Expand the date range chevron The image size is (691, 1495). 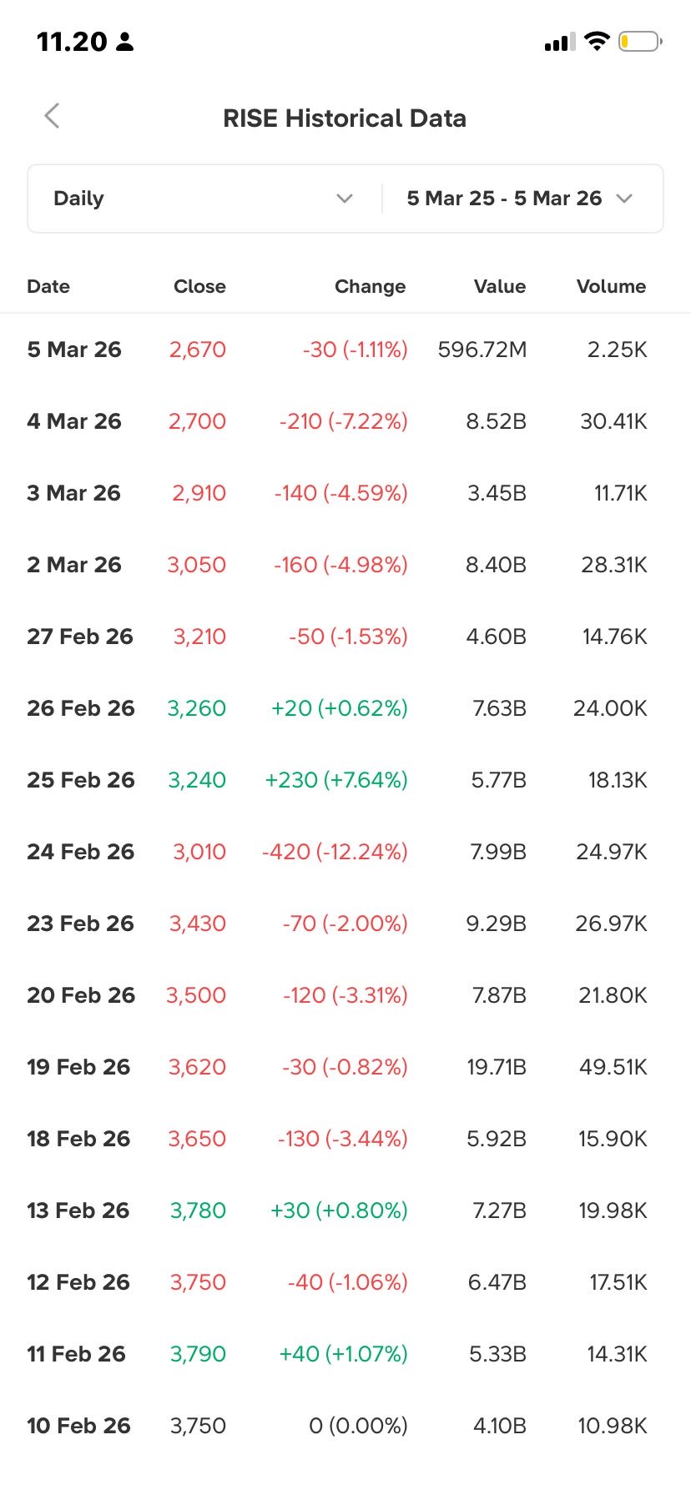[624, 199]
